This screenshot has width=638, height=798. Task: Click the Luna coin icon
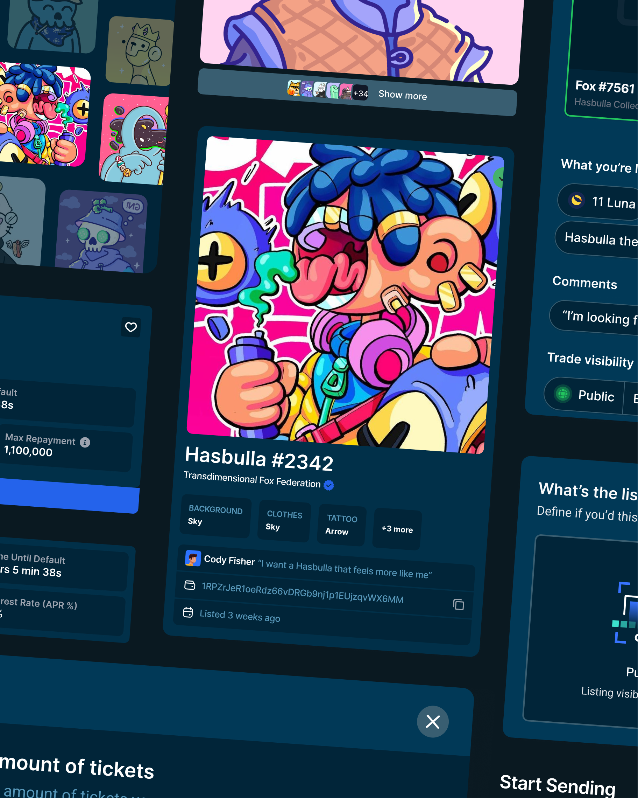point(576,200)
